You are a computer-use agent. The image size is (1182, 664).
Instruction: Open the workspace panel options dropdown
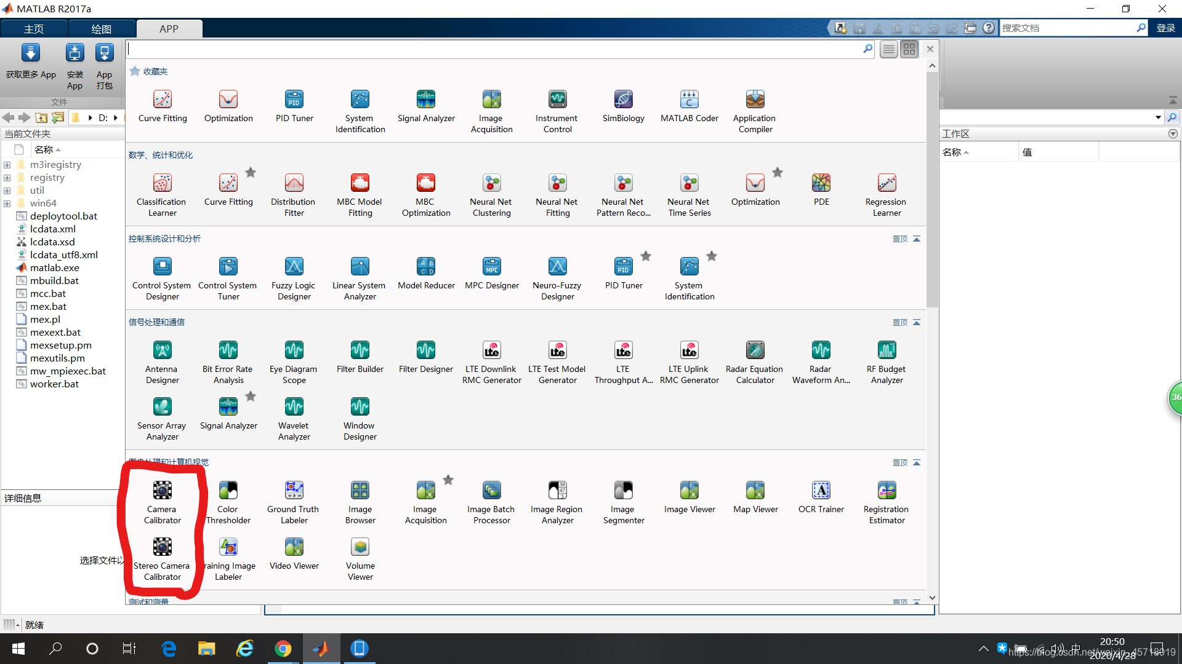click(x=1173, y=133)
